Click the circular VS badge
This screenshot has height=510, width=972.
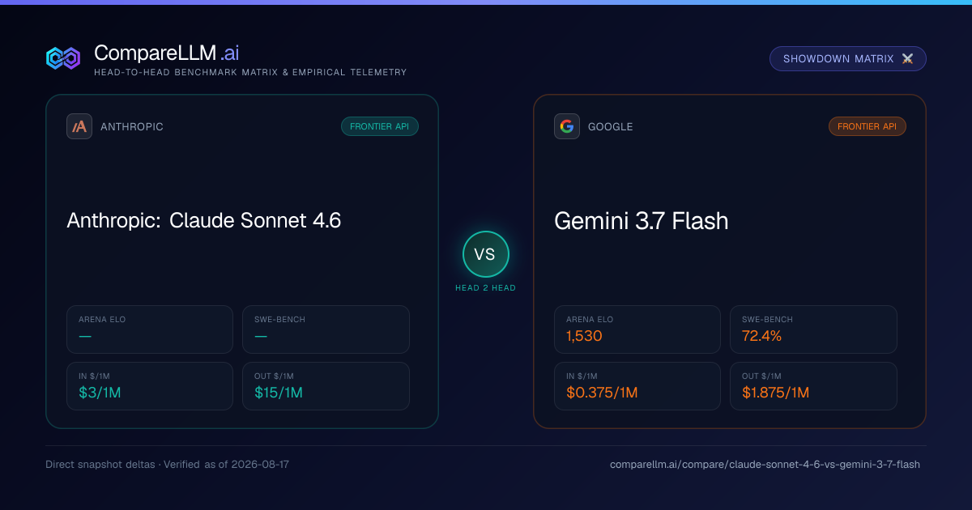(x=485, y=254)
